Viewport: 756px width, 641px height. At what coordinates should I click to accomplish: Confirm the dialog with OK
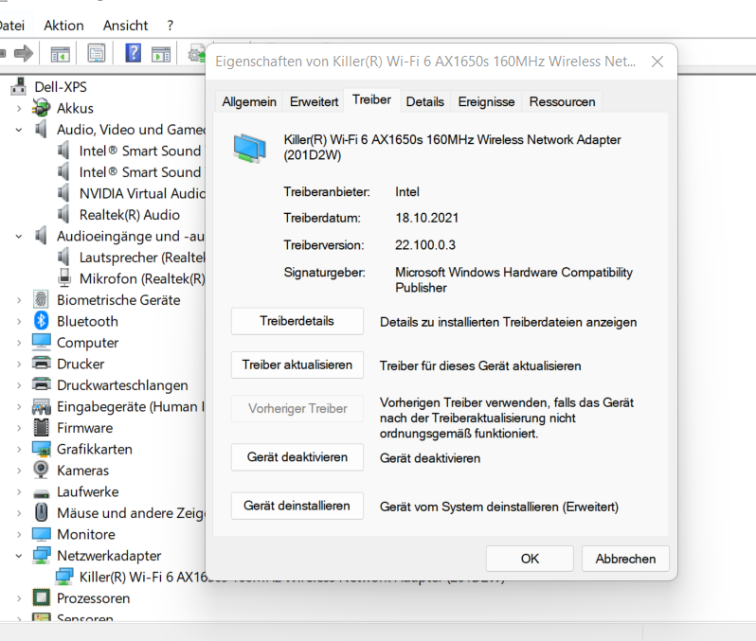tap(530, 559)
